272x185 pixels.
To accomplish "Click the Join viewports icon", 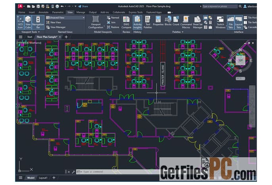I will coord(111,22).
